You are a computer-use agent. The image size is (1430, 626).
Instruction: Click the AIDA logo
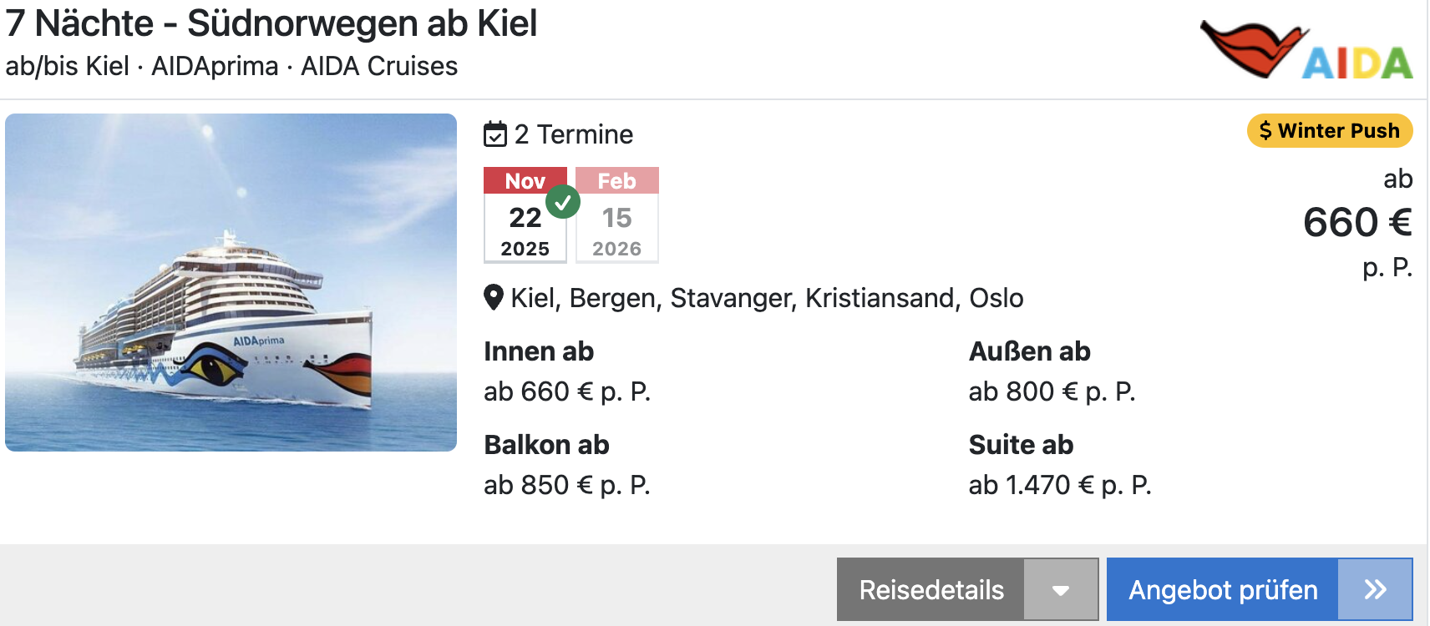(x=1306, y=49)
